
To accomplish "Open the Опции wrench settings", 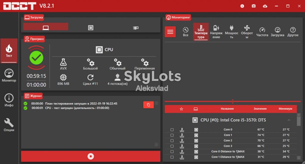I will click(x=9, y=125).
